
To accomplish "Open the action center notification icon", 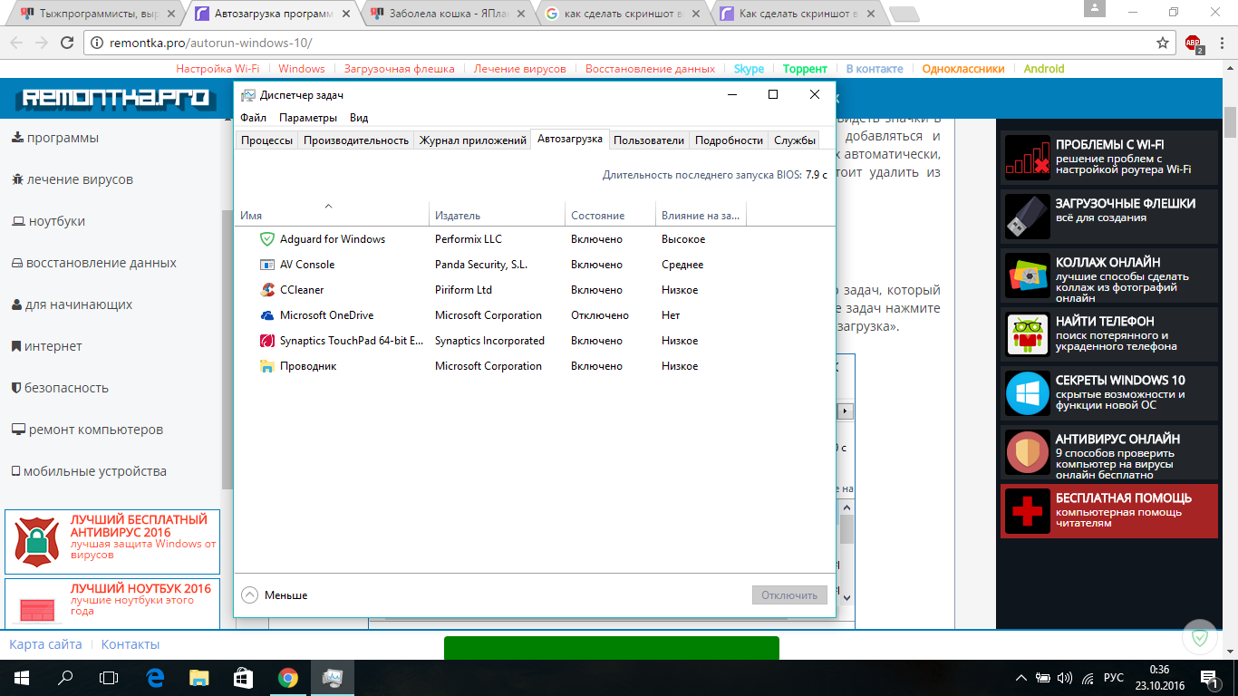I will tap(1209, 678).
